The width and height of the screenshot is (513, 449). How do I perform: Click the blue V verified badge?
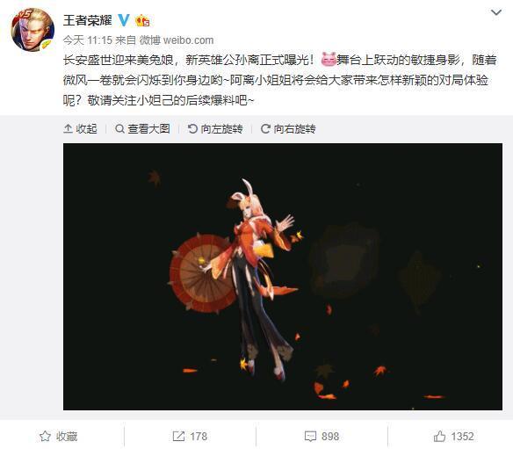coord(124,20)
